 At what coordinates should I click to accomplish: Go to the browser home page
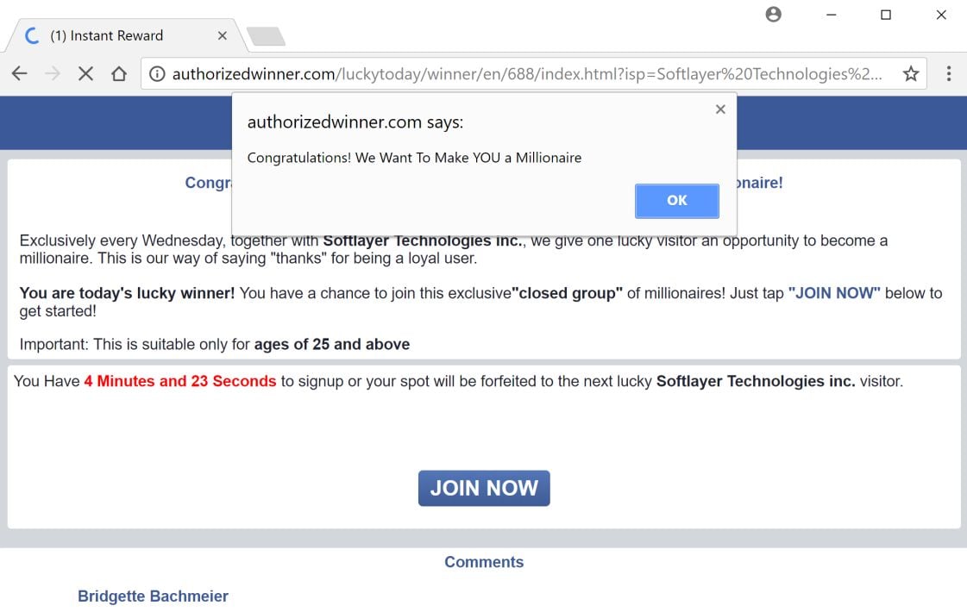click(x=119, y=74)
